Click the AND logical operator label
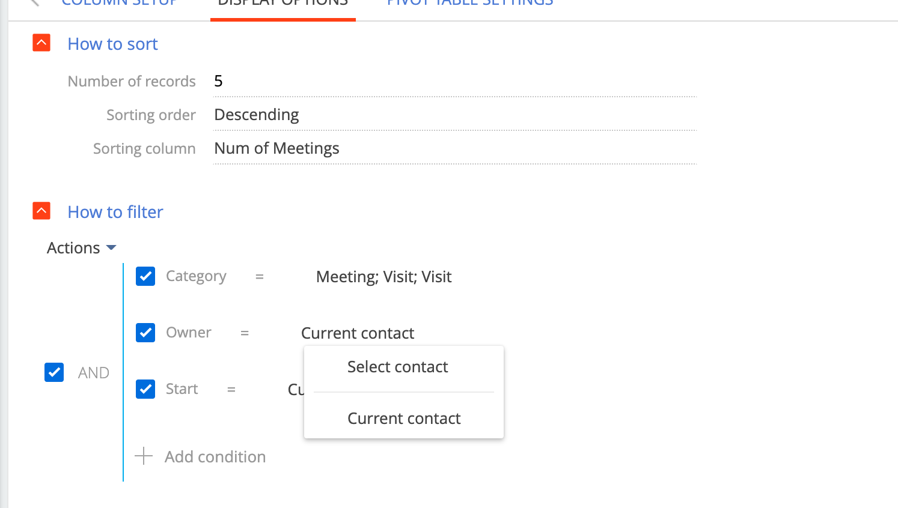The height and width of the screenshot is (508, 898). pyautogui.click(x=94, y=373)
